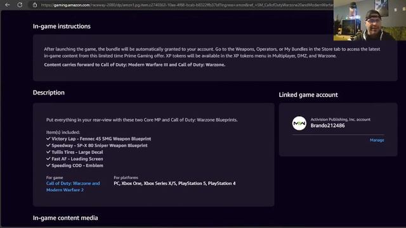Click the Brando212486 account name

(327, 125)
